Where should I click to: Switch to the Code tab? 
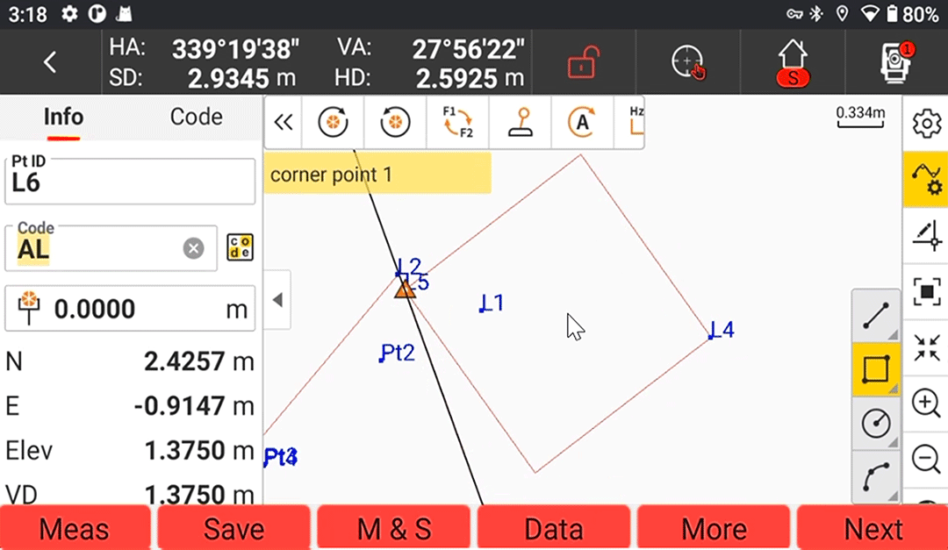[196, 117]
